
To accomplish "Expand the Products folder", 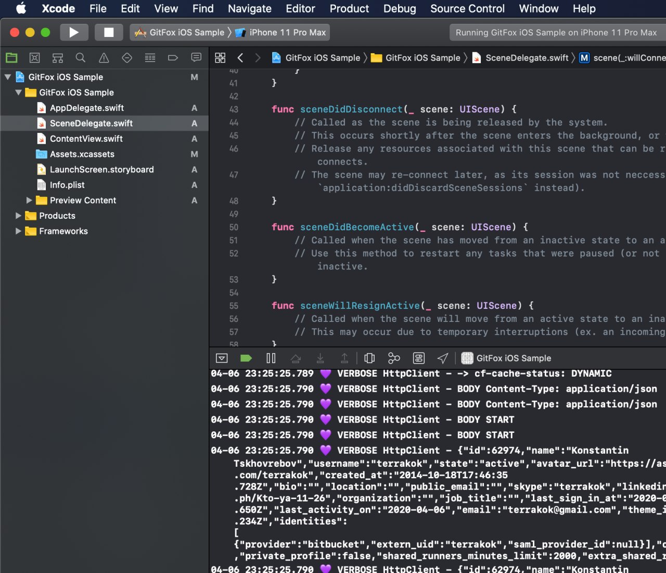I will [x=19, y=216].
